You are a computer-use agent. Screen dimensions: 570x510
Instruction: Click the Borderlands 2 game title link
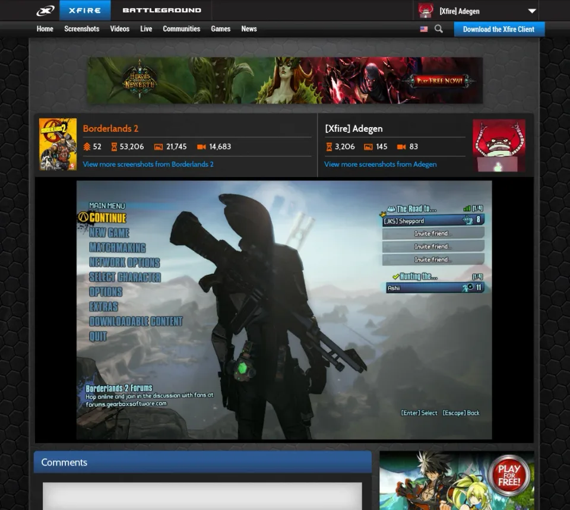click(x=110, y=128)
